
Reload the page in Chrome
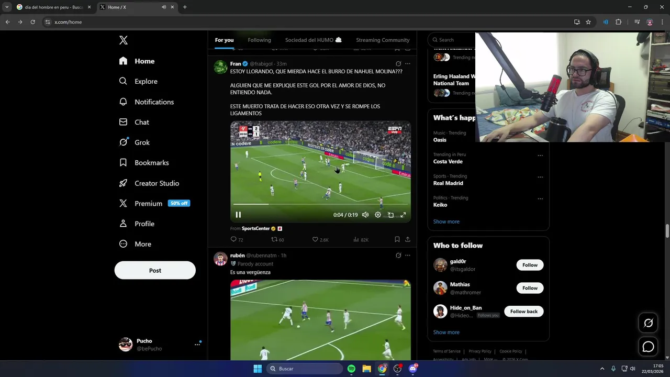coord(32,22)
